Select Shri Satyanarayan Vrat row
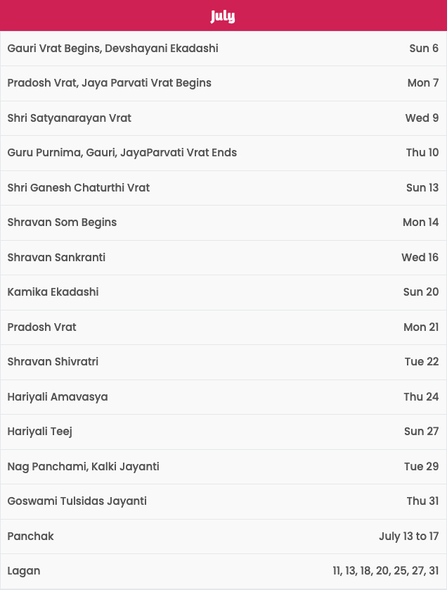Image resolution: width=447 pixels, height=590 pixels. [223, 118]
